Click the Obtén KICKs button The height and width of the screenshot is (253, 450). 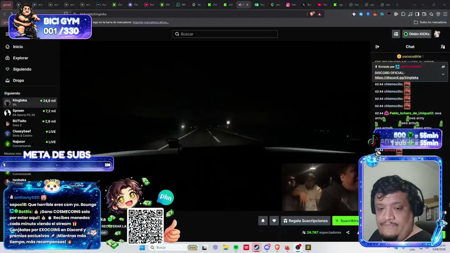click(x=417, y=34)
